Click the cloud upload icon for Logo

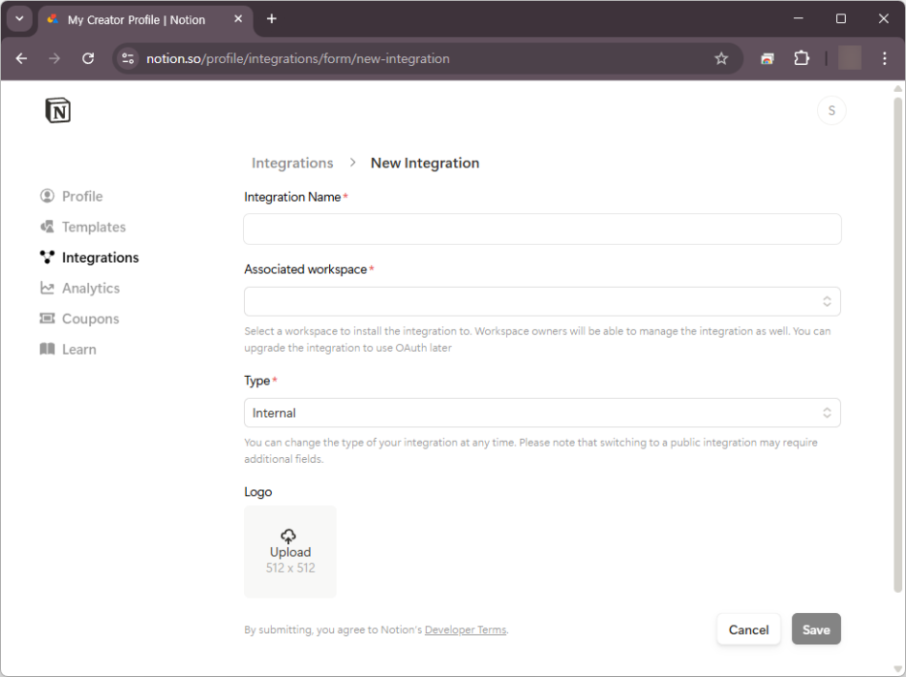click(x=288, y=536)
